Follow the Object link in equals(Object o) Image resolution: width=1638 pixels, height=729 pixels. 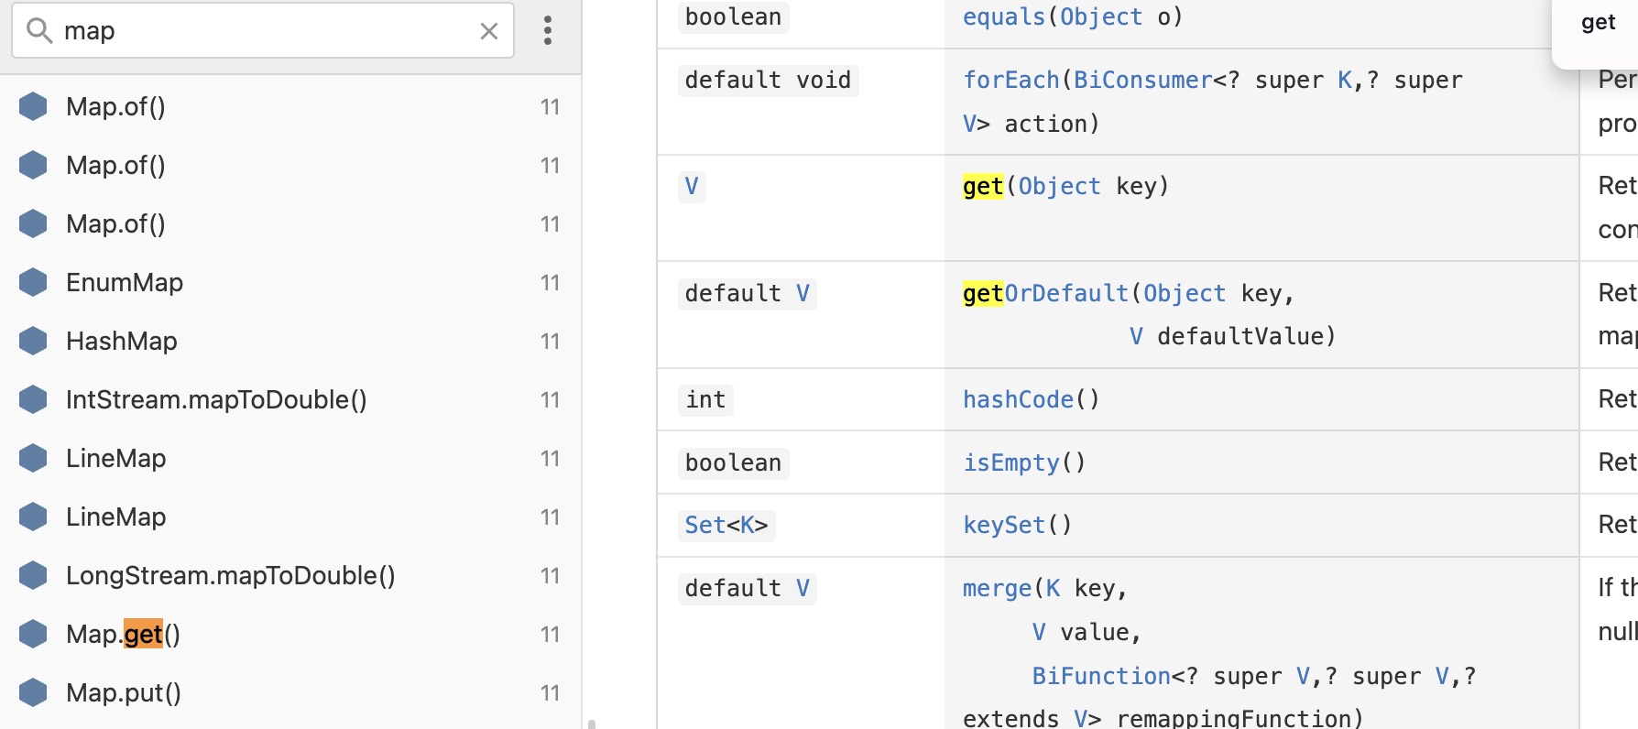(1101, 16)
